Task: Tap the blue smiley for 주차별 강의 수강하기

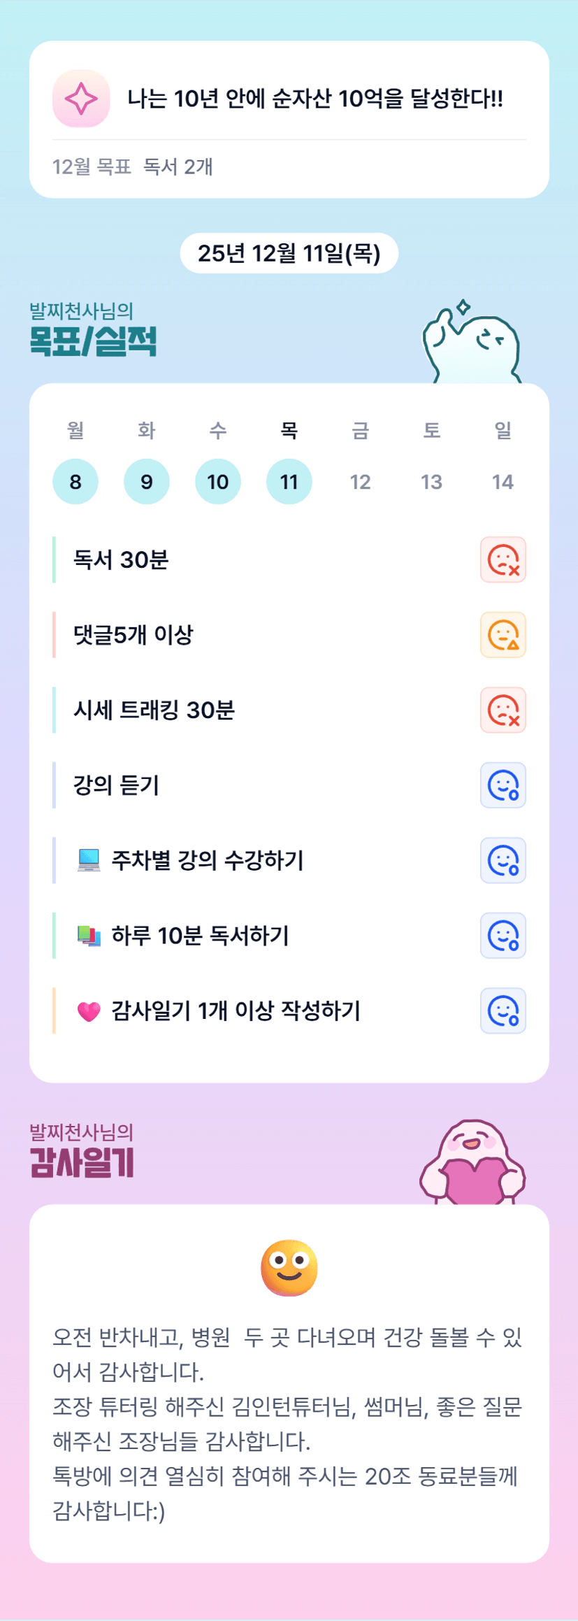Action: coord(503,860)
